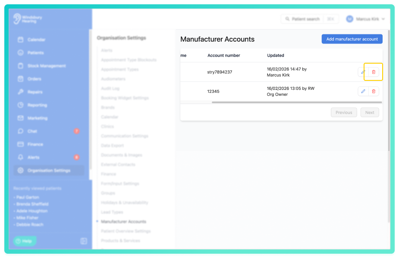The height and width of the screenshot is (258, 399).
Task: Collapse the sidebar panel icon
Action: pyautogui.click(x=84, y=241)
